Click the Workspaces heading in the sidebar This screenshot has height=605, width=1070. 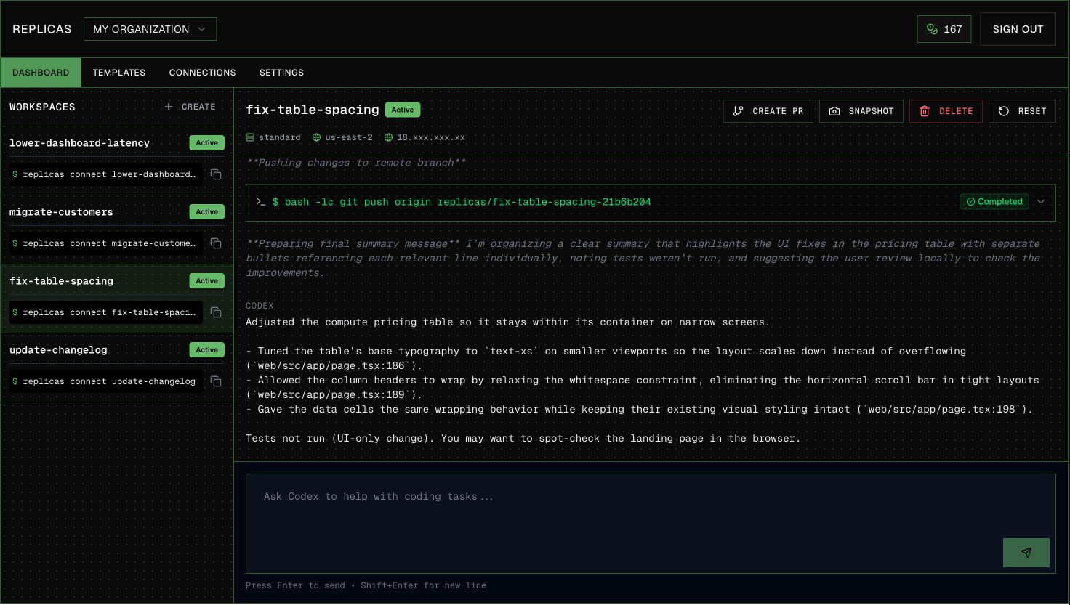(x=42, y=107)
